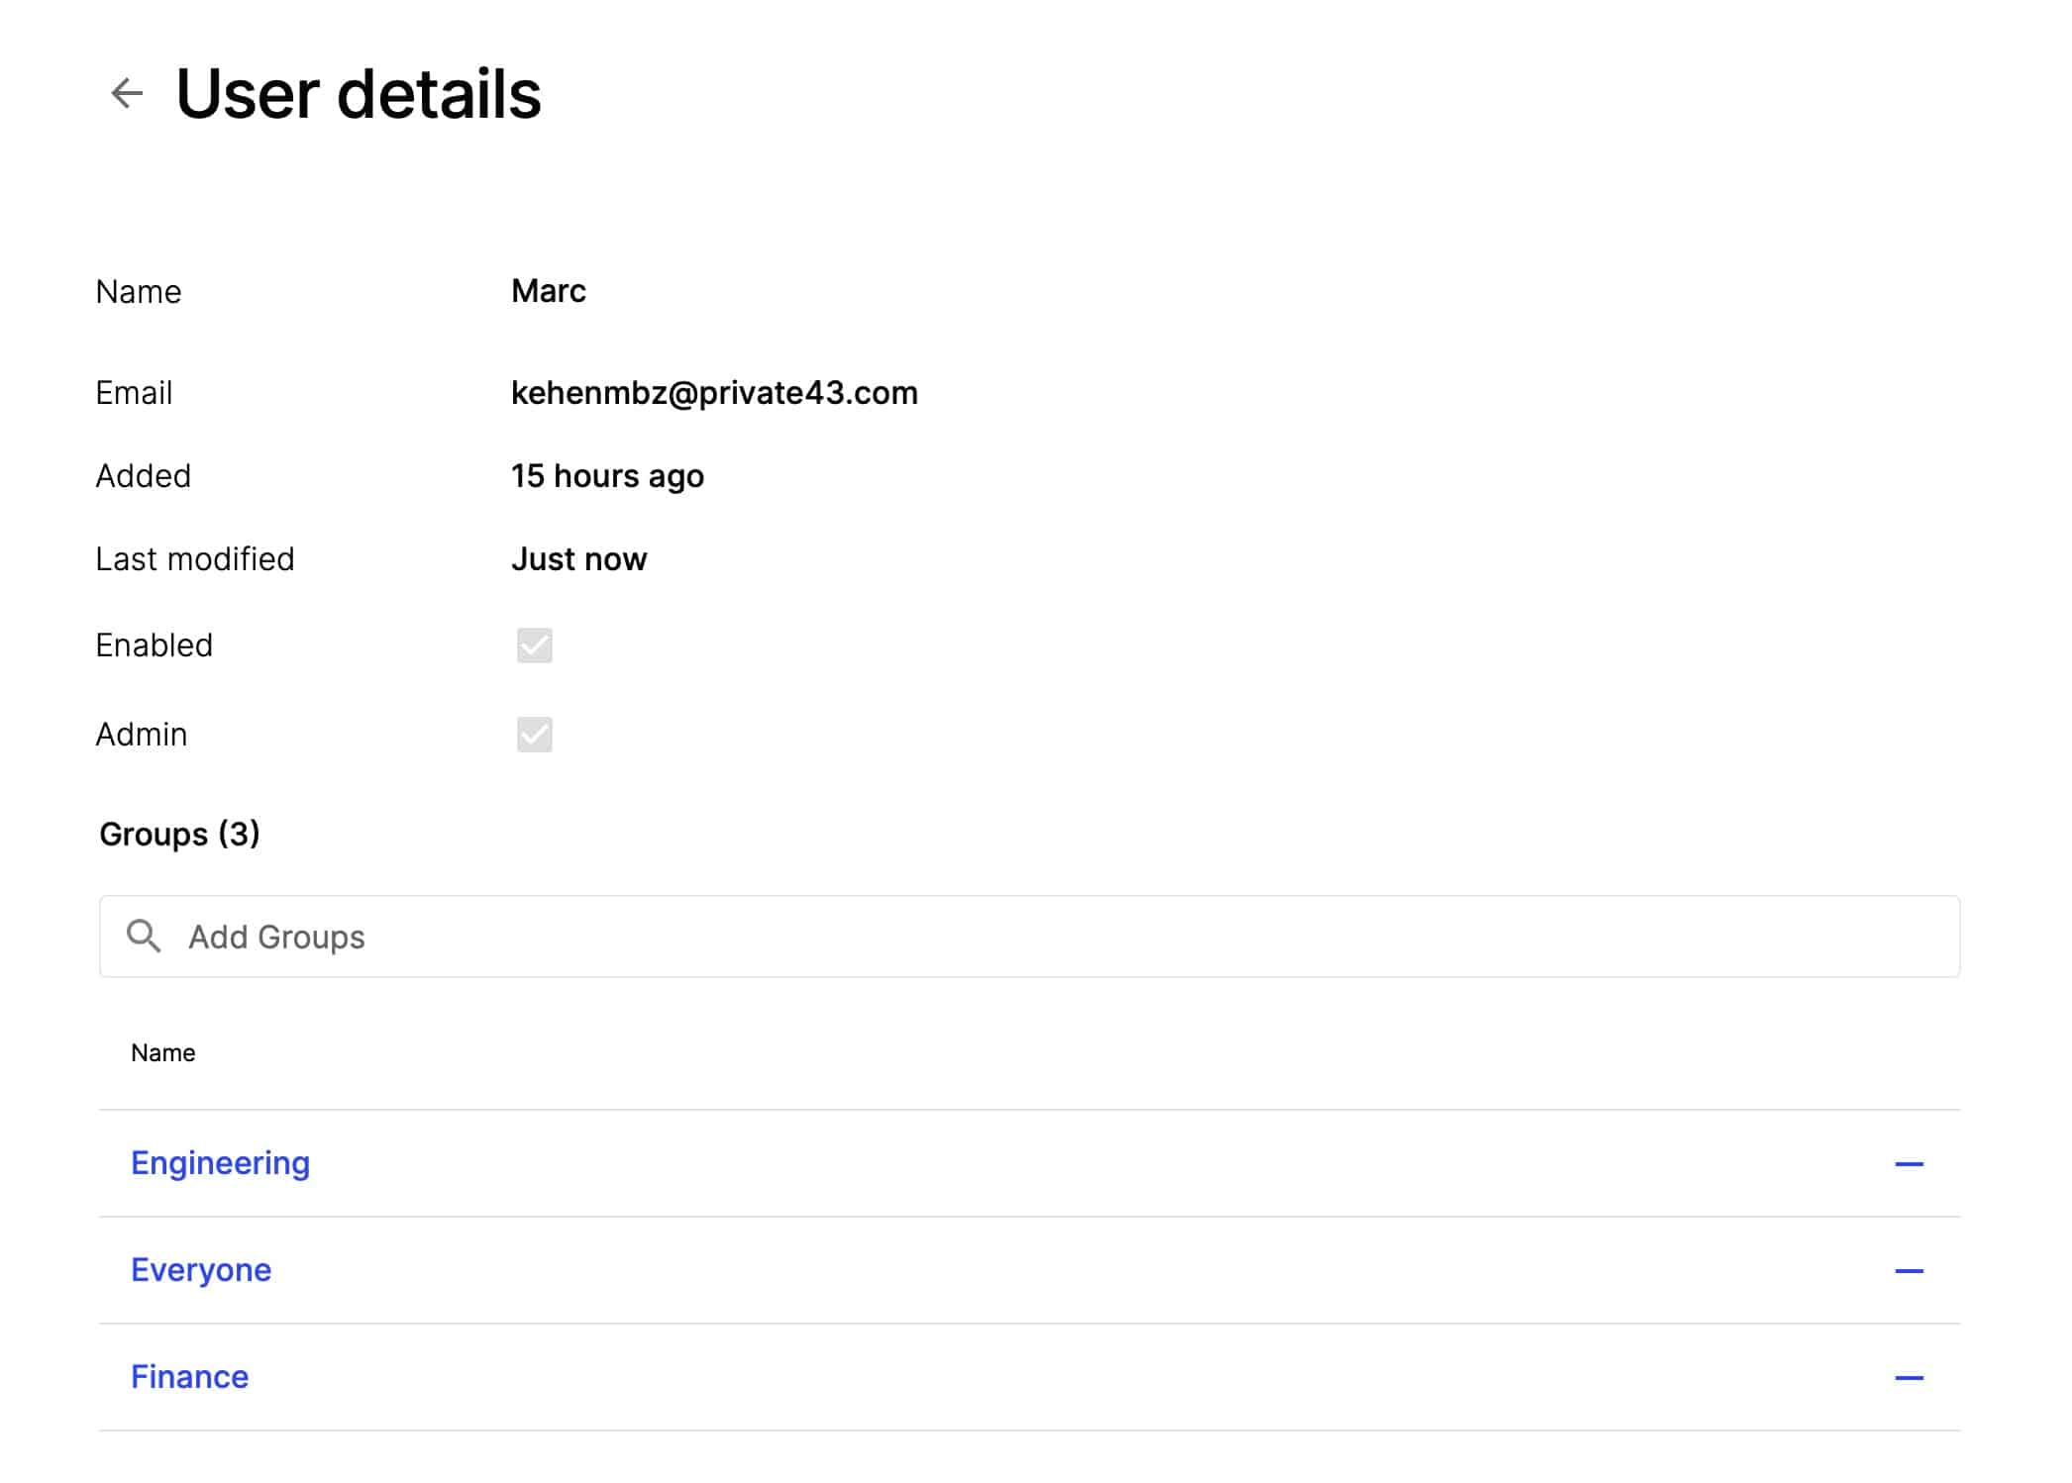Screen dimensions: 2072x1483
Task: Click the Admin field label
Action: click(x=141, y=735)
